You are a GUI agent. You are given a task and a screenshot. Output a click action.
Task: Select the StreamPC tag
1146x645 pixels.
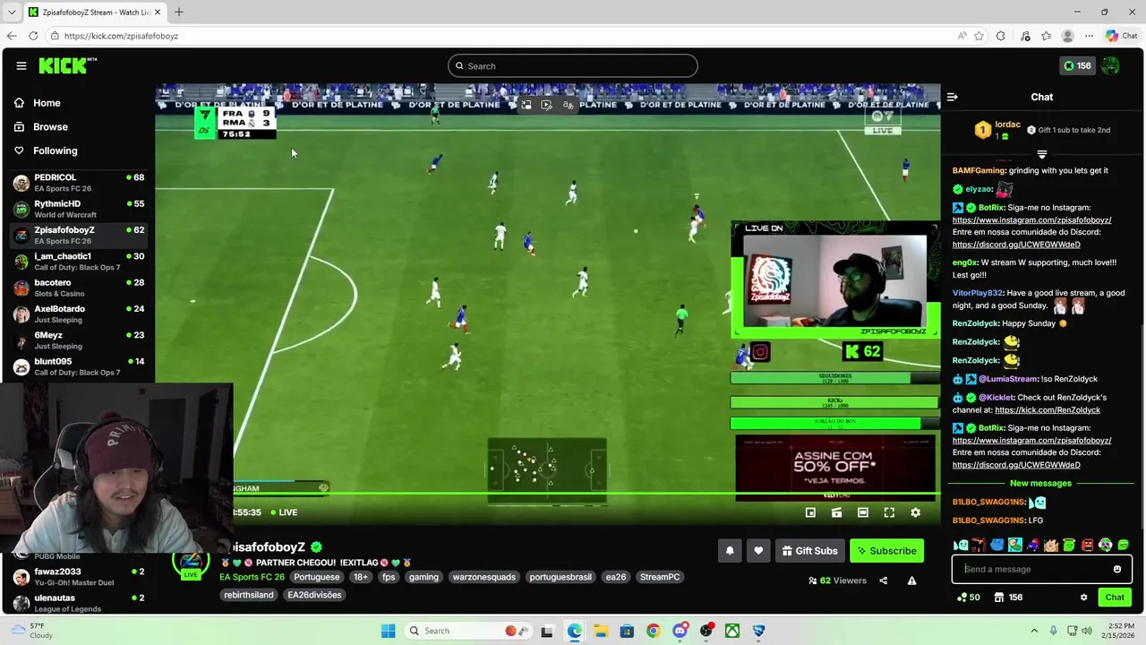[x=660, y=577]
